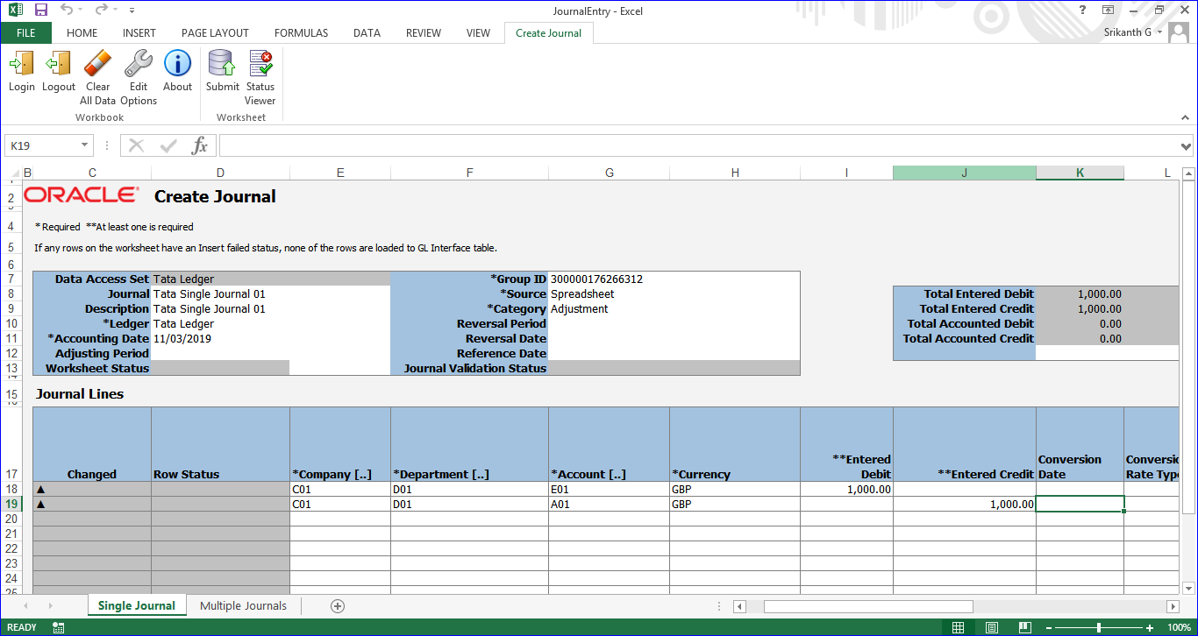Click the About info icon

(177, 64)
